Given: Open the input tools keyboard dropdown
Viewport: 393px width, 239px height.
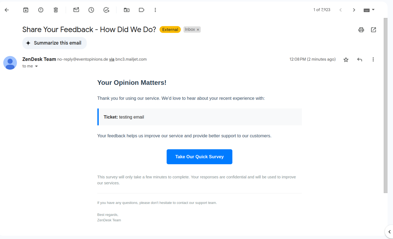Looking at the screenshot, I should coord(373,10).
